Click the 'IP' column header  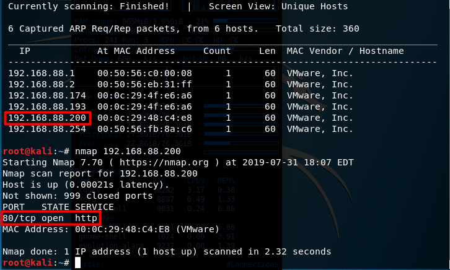[x=25, y=51]
